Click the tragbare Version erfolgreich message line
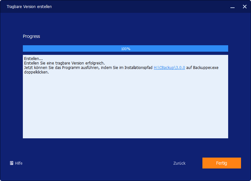Image resolution: width=251 pixels, height=181 pixels. click(x=64, y=64)
